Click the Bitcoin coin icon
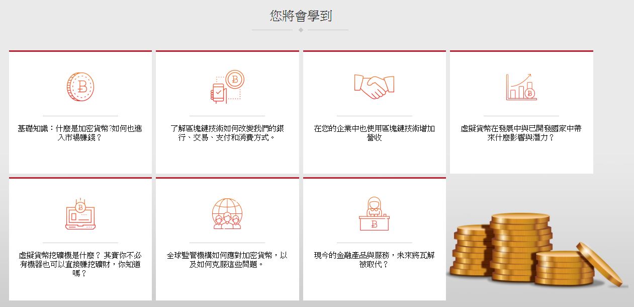Screen dimensions: 634x307 pos(80,87)
